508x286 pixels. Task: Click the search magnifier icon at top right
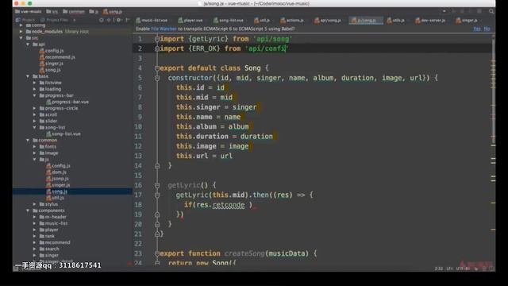[x=491, y=11]
